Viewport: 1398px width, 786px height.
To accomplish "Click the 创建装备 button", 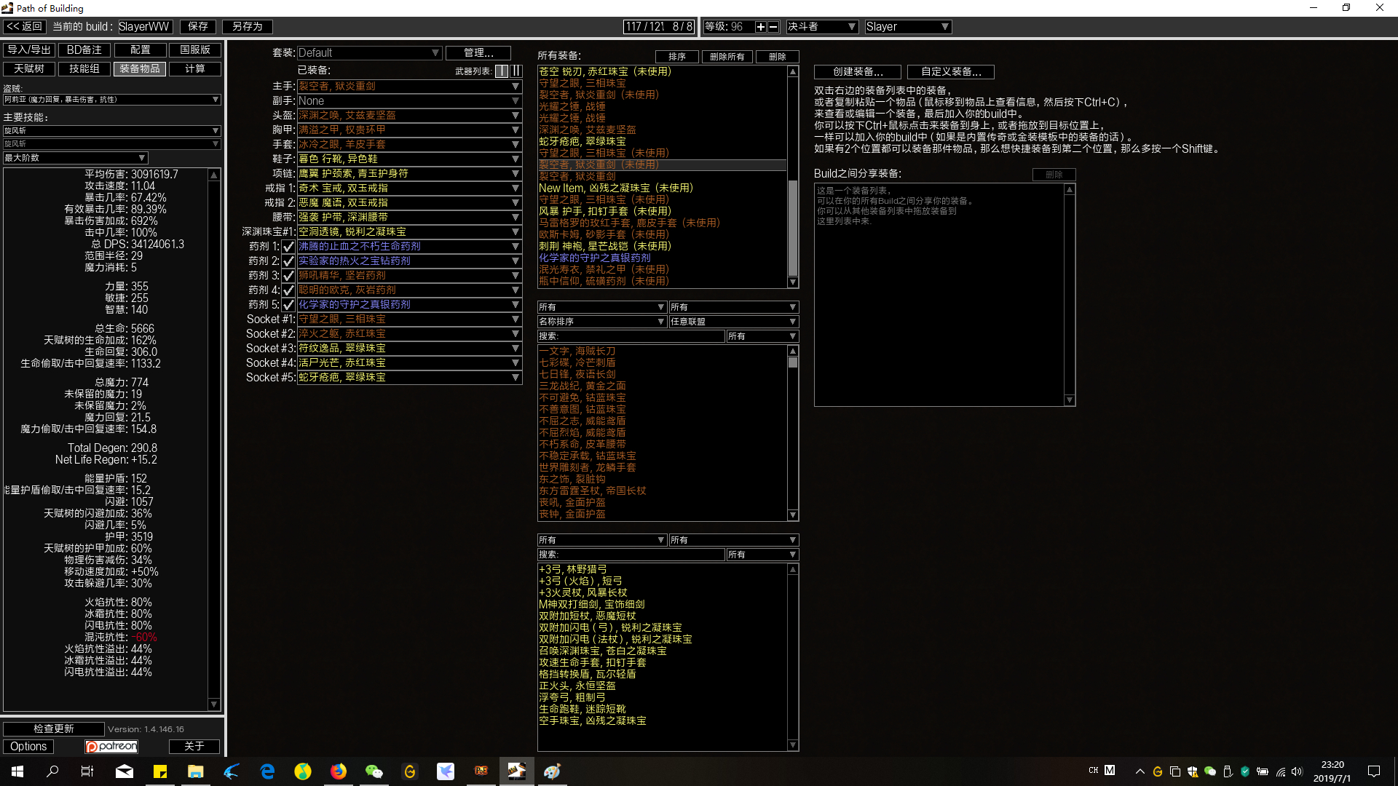I will tap(857, 71).
